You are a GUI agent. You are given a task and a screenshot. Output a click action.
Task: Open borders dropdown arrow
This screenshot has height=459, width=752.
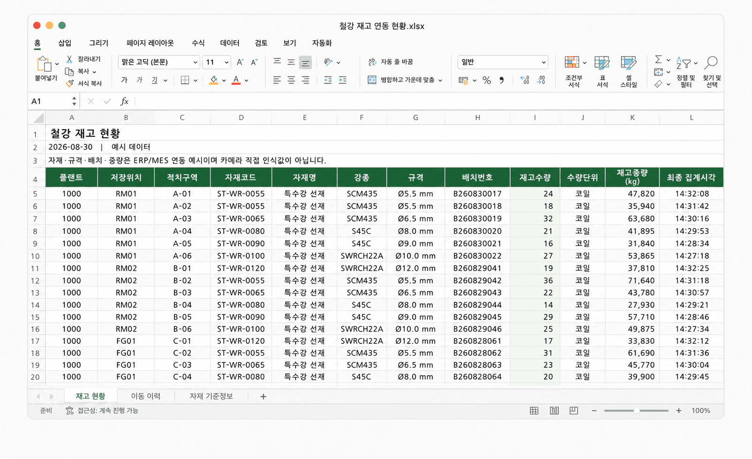pos(196,81)
